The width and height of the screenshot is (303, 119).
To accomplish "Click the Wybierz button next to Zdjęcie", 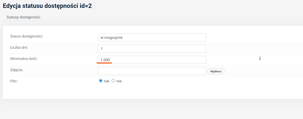I will pyautogui.click(x=216, y=71).
